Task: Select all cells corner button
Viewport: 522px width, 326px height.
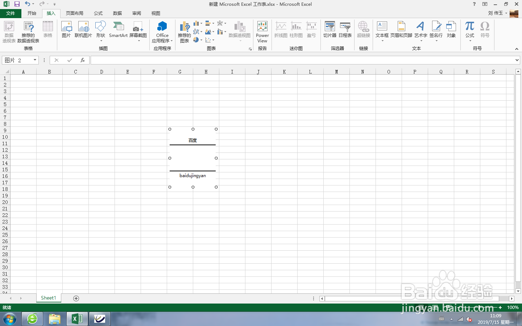Action: point(5,72)
